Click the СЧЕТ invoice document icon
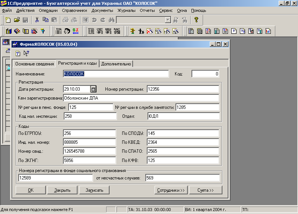The width and height of the screenshot is (298, 214). pos(99,31)
